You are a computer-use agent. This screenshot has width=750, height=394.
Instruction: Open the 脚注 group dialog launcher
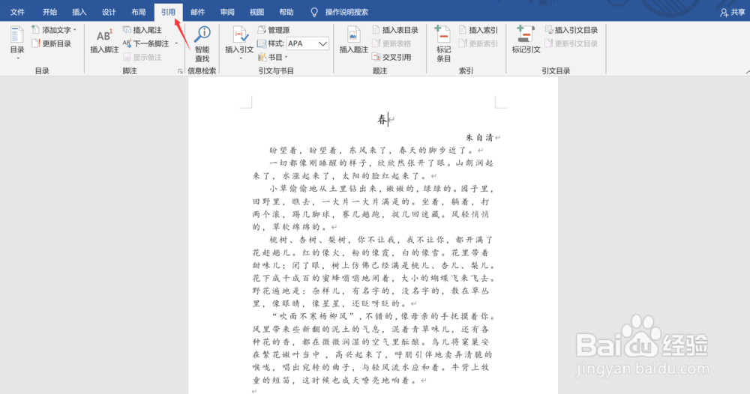point(180,71)
